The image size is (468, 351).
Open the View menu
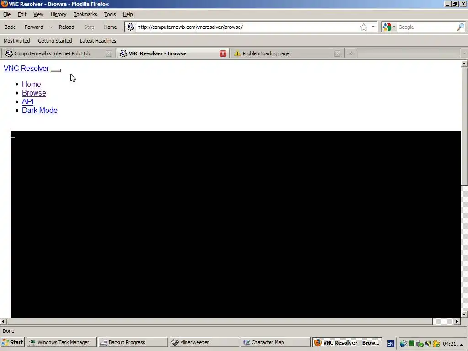tap(38, 14)
